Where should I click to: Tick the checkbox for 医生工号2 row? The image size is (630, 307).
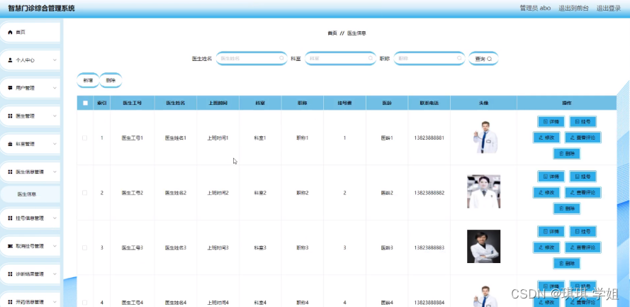pyautogui.click(x=85, y=193)
